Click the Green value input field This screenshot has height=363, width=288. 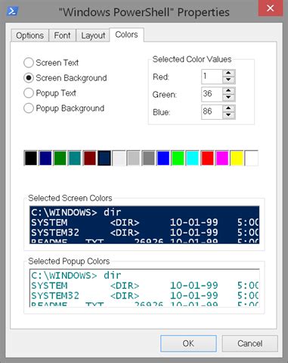[x=212, y=94]
